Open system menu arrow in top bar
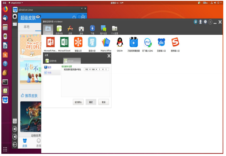Image resolution: width=226 pixels, height=156 pixels. 221,3
